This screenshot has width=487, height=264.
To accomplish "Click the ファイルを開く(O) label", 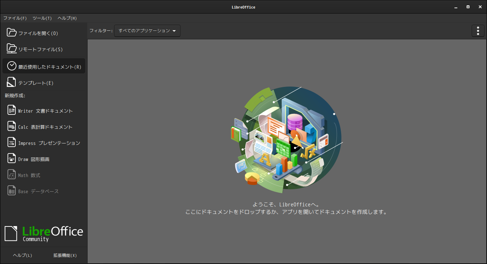I will [x=38, y=33].
